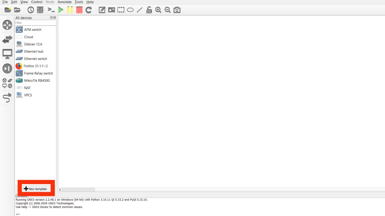The image size is (385, 216).
Task: Select the add a link cable tool
Action: tap(7, 98)
